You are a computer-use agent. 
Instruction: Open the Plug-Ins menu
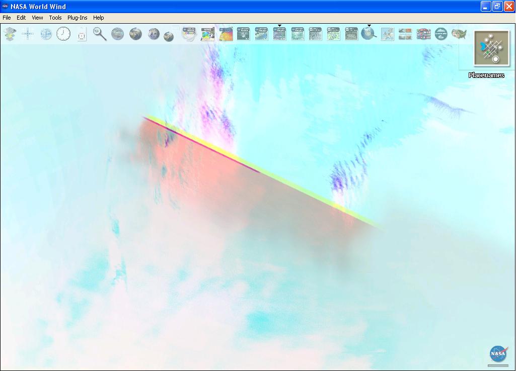(x=78, y=18)
